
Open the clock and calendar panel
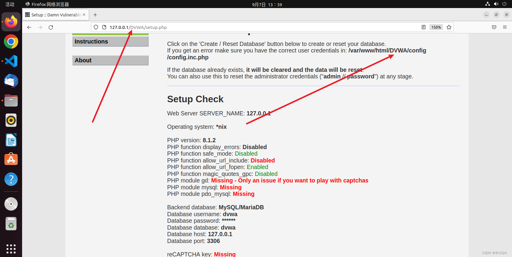[x=267, y=4]
